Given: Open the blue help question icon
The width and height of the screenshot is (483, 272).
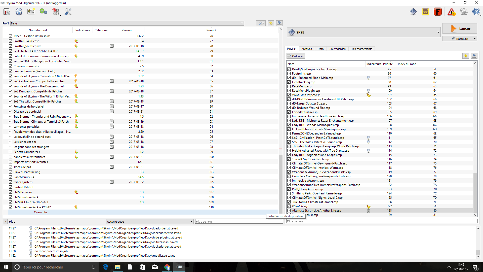Looking at the screenshot, I should [x=476, y=12].
